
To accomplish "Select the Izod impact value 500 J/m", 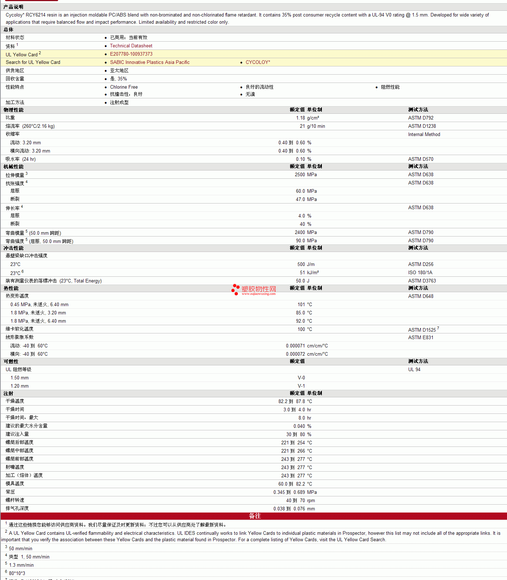I will click(x=306, y=265).
